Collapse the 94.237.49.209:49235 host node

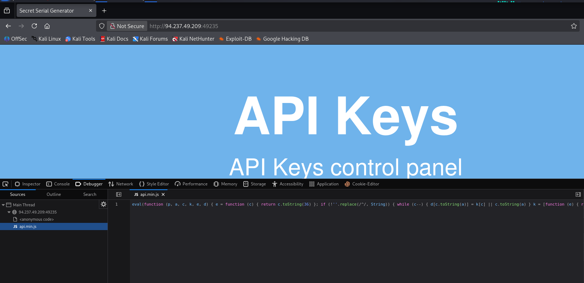(x=9, y=212)
